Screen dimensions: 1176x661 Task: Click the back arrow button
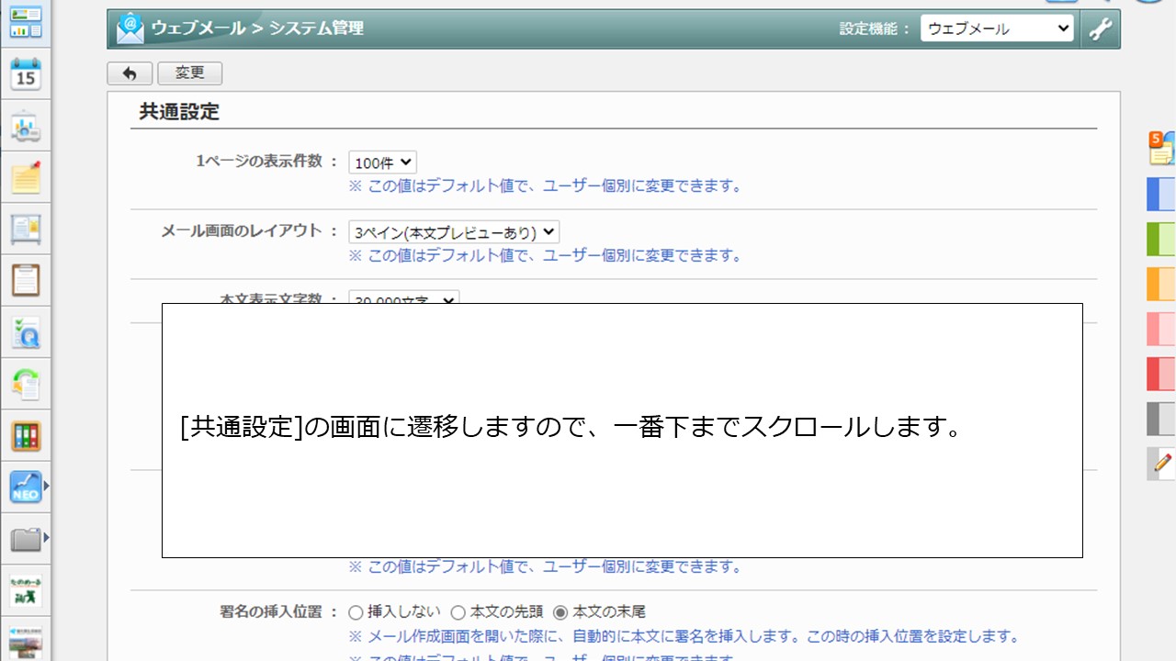pos(130,73)
